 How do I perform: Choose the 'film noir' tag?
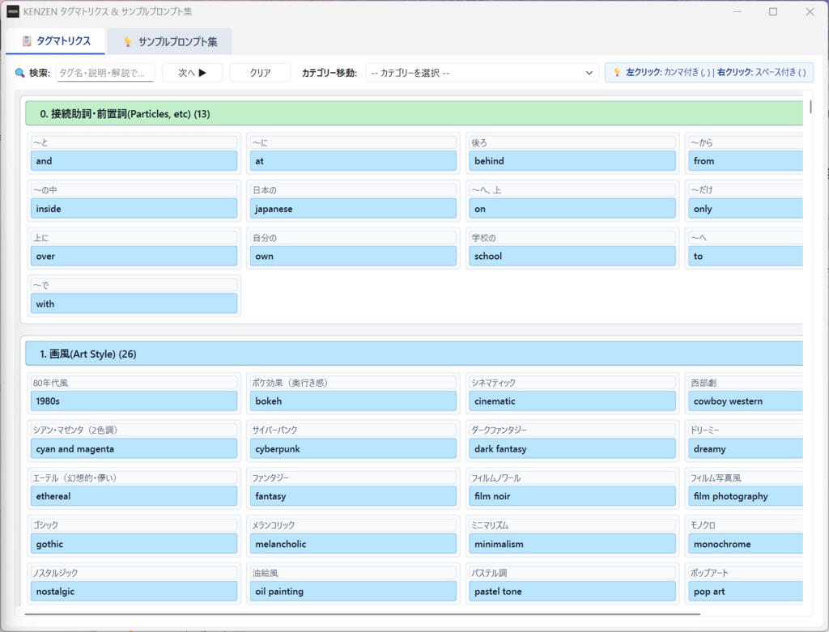572,496
